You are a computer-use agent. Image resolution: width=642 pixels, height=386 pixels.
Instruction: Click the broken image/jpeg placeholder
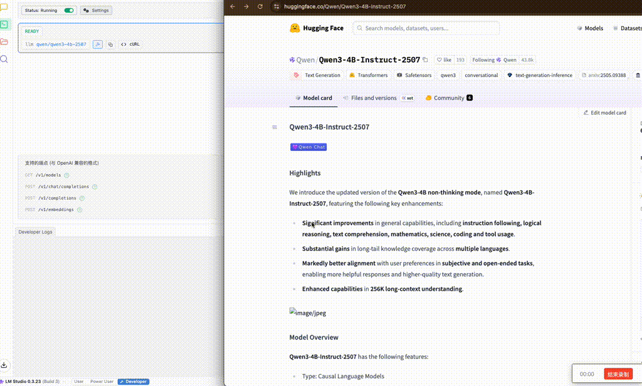click(x=307, y=312)
